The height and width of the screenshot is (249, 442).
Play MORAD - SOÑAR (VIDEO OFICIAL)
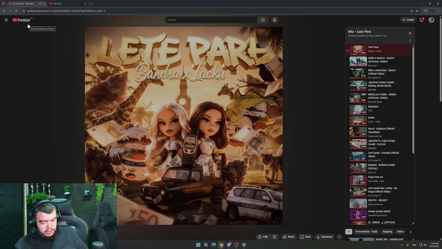(x=379, y=168)
